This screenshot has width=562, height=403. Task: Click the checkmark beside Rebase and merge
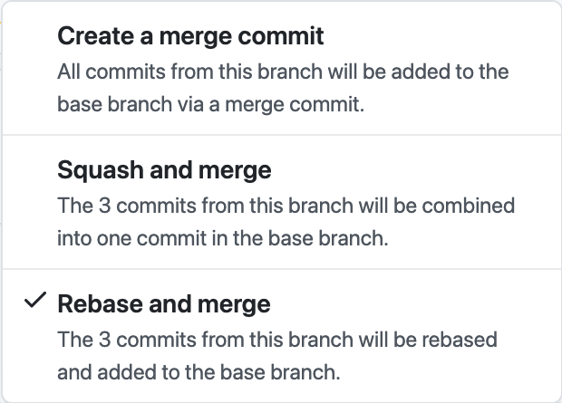coord(35,302)
